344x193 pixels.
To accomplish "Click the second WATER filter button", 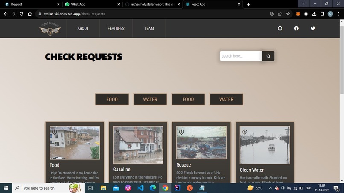I will pos(226,99).
